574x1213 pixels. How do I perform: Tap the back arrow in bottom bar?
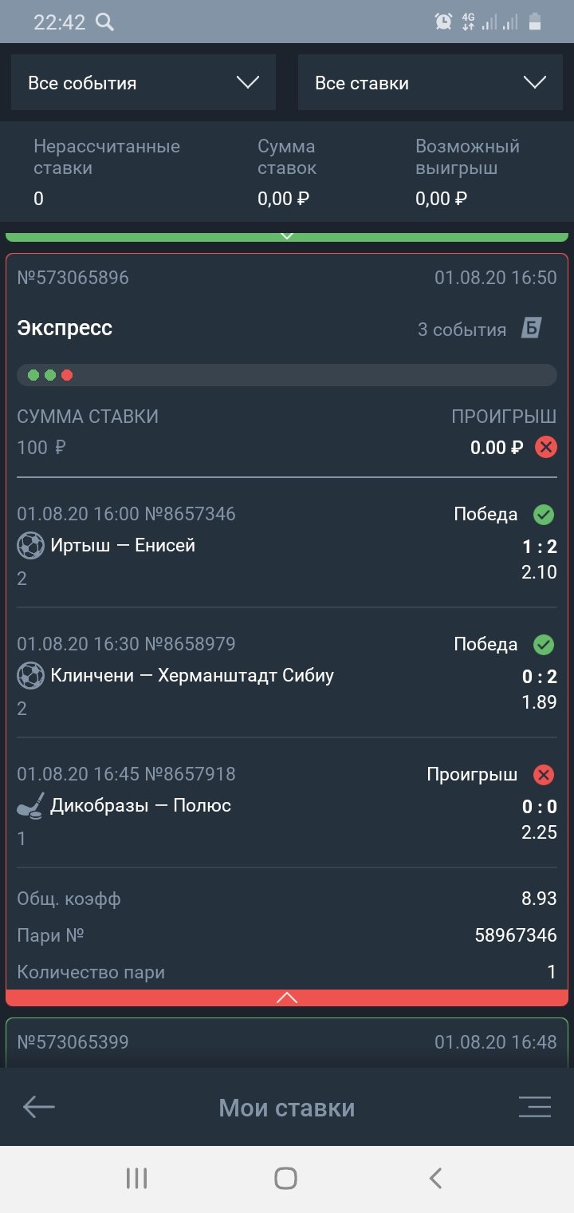coord(38,1107)
